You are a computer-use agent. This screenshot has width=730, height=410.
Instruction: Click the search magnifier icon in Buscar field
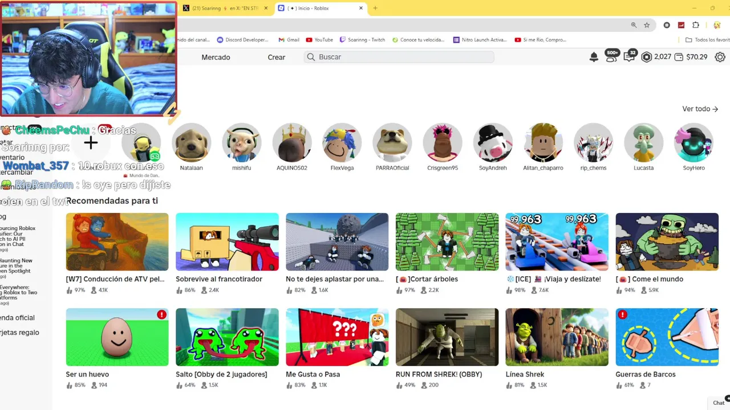[311, 57]
